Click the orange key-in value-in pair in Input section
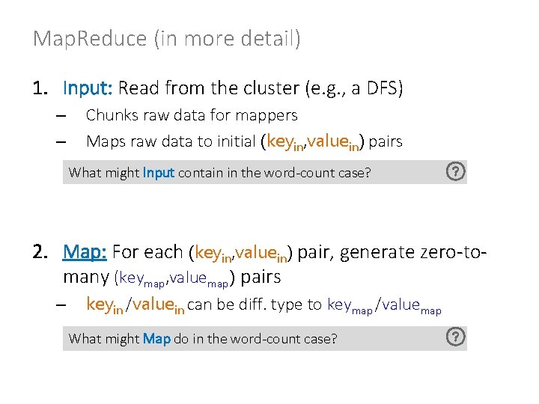This screenshot has height=404, width=539. click(x=312, y=142)
